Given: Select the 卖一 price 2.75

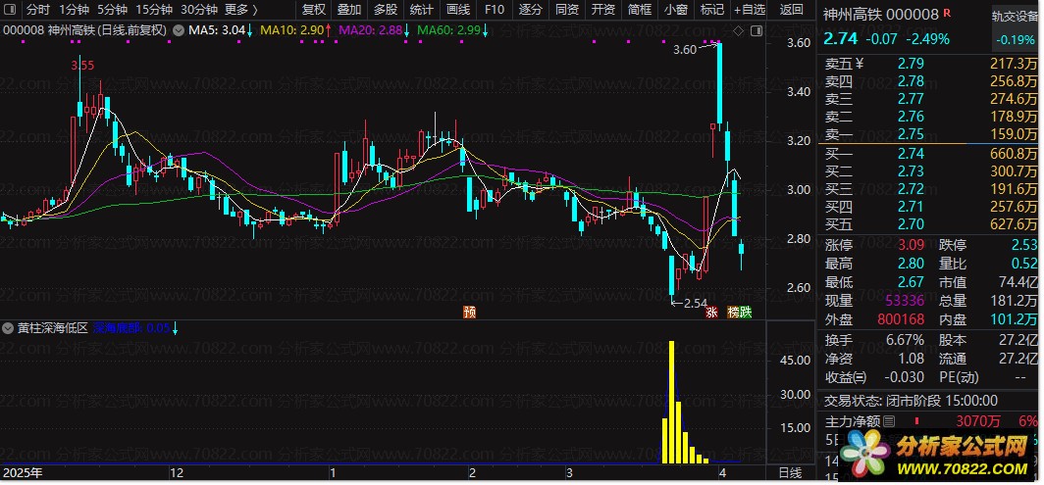Looking at the screenshot, I should [911, 133].
